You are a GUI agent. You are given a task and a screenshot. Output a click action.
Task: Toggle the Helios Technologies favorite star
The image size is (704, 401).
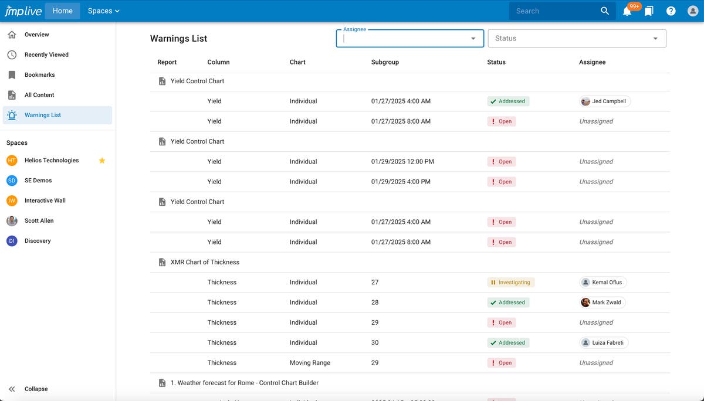[x=101, y=161]
